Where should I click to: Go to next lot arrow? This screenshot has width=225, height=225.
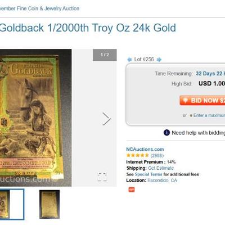click(x=159, y=60)
